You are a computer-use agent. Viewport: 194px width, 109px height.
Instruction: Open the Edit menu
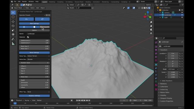19,2
